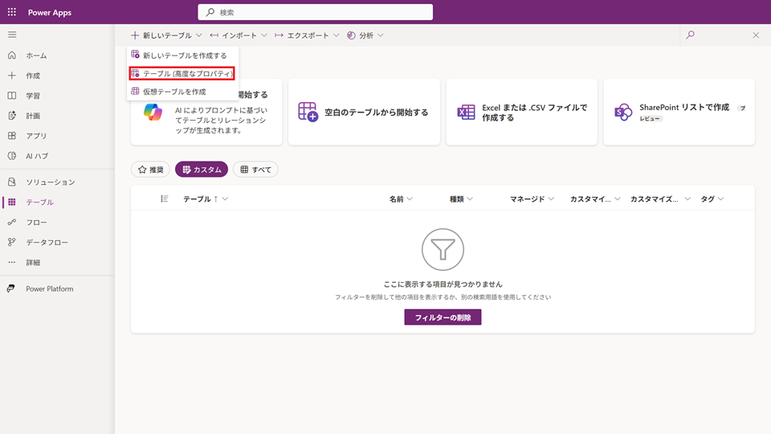Click 空白のテーブルから開始する card
771x434 pixels.
pos(364,113)
